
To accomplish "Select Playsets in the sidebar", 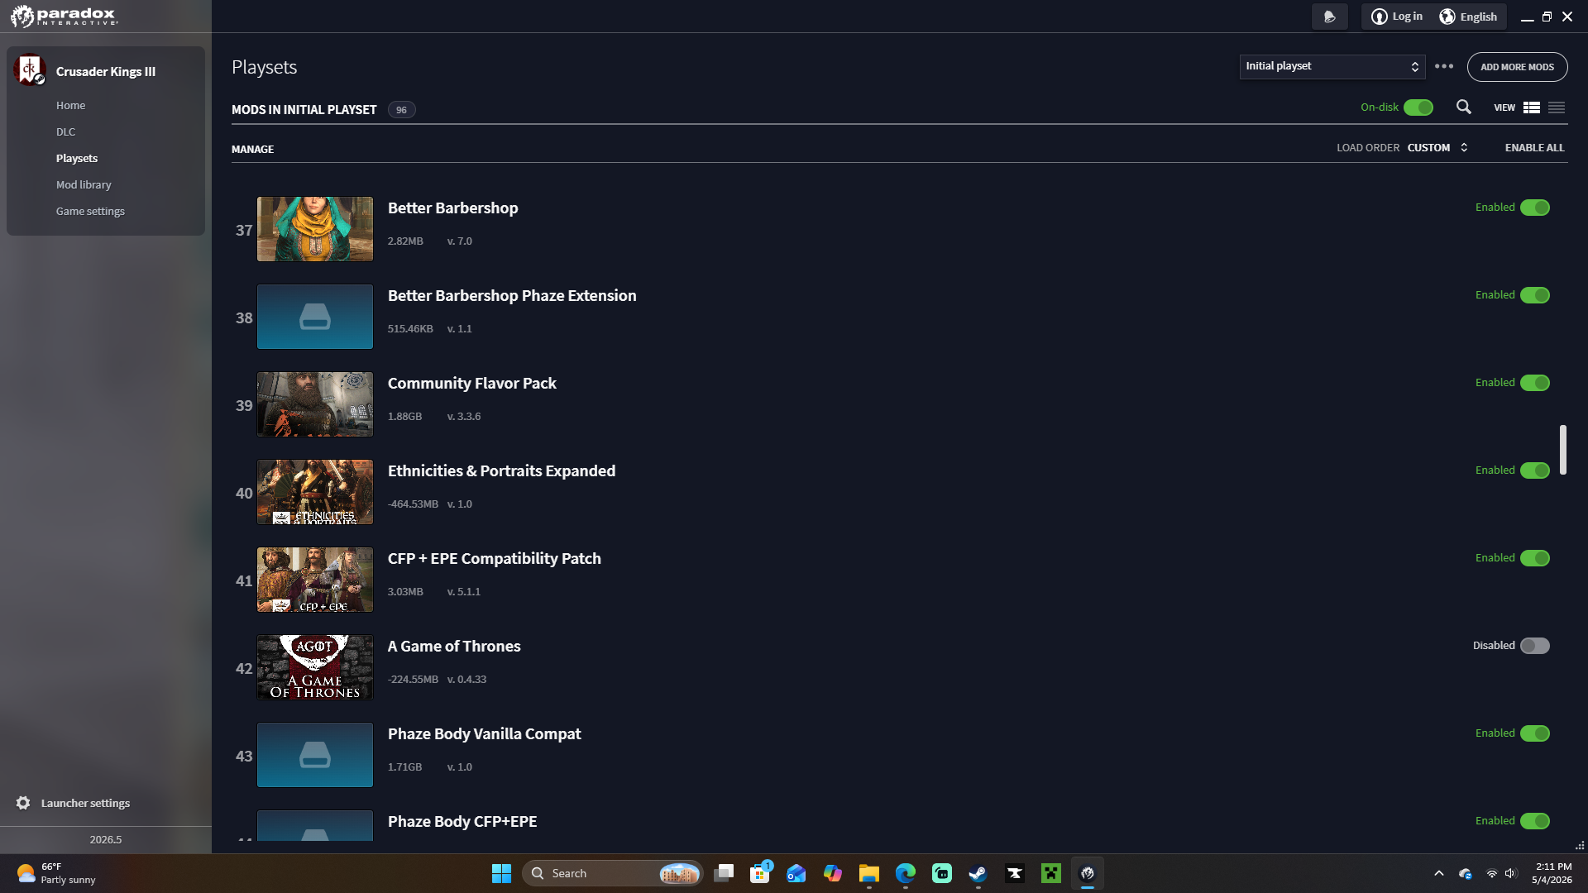I will coord(77,158).
